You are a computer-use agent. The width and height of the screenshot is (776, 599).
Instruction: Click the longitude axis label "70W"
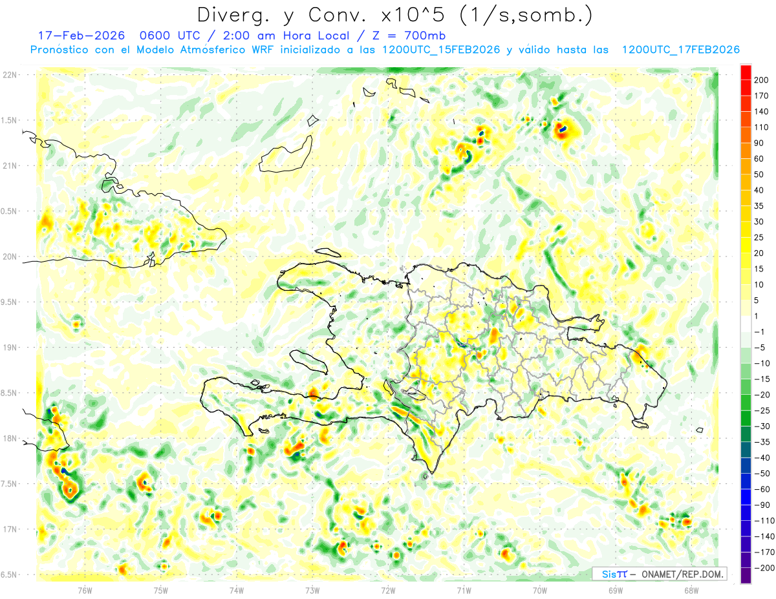(540, 591)
